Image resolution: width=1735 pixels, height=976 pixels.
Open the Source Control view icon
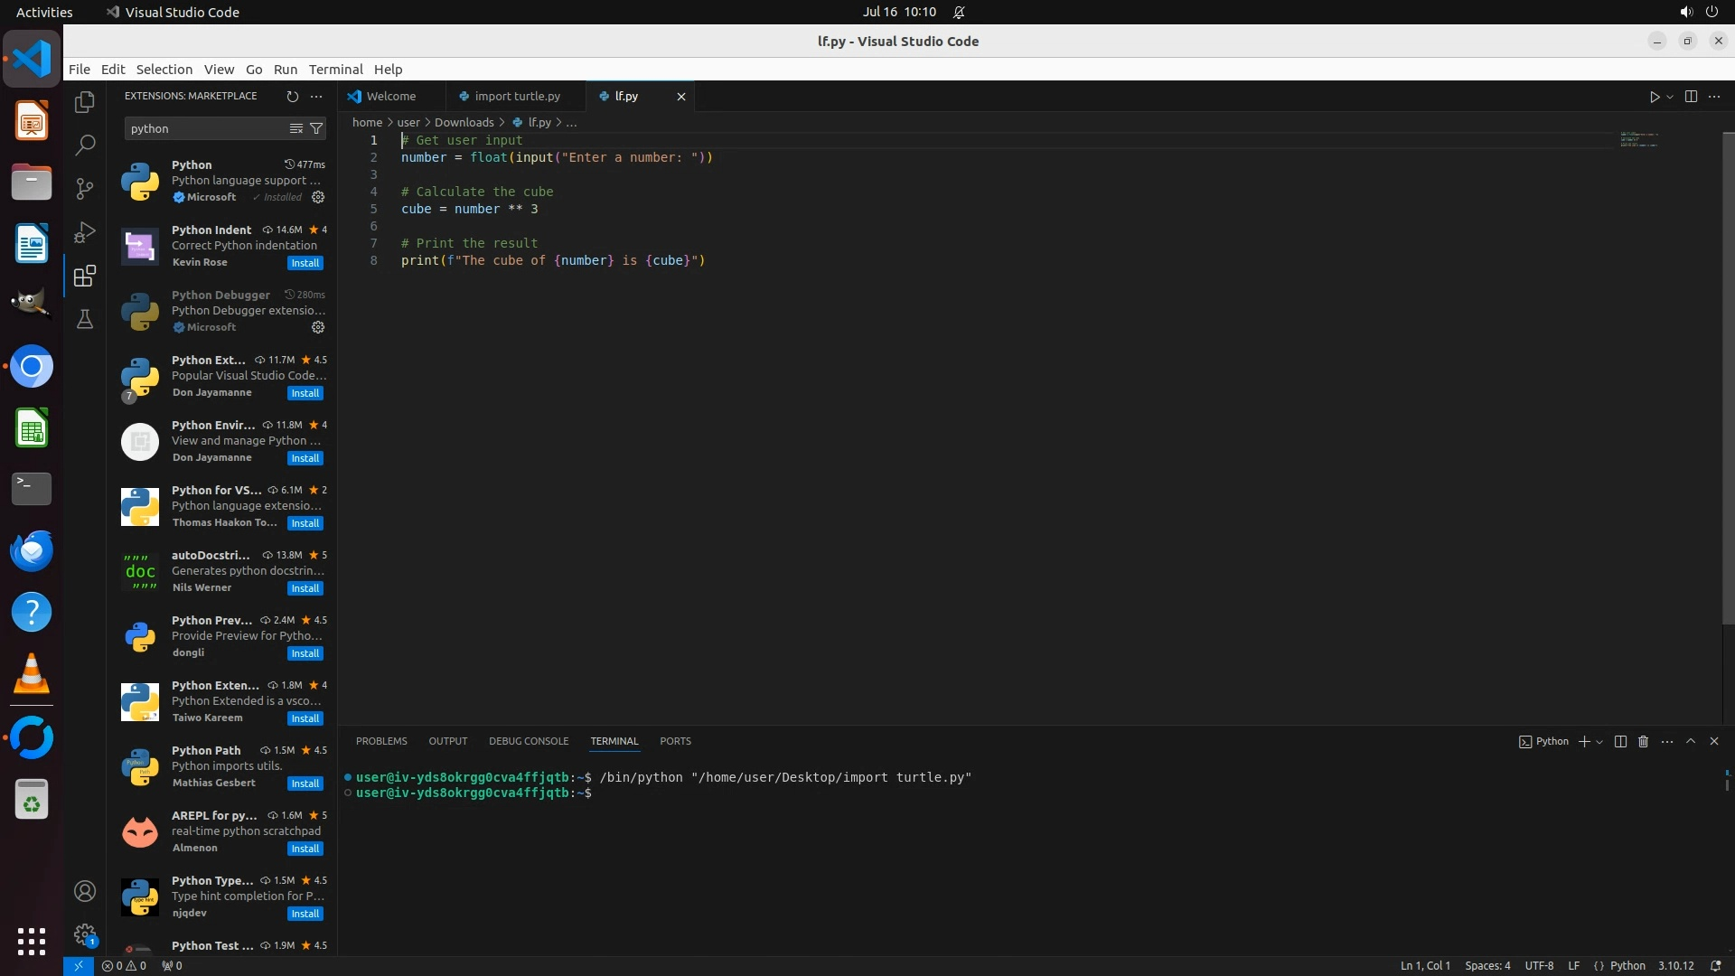coord(85,188)
